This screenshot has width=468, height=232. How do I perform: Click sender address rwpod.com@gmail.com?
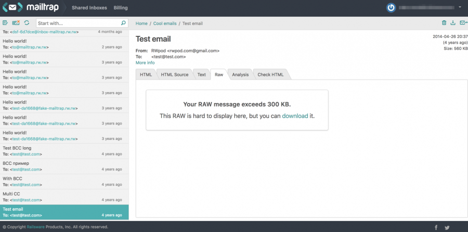coord(193,51)
